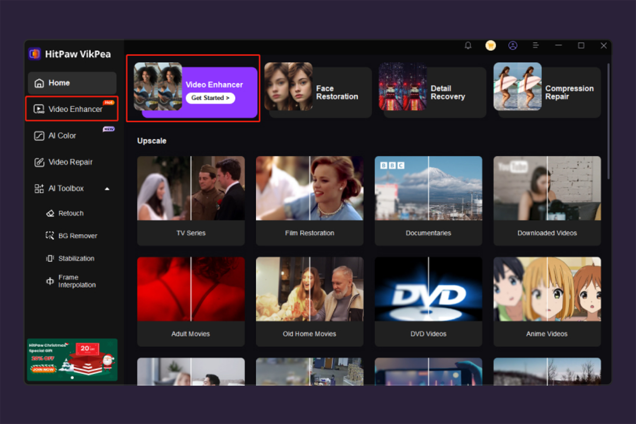The image size is (636, 424).
Task: Choose the Documentaries upscale preset
Action: pyautogui.click(x=428, y=201)
